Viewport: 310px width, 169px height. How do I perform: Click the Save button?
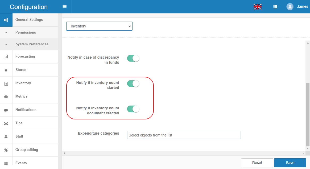290,163
